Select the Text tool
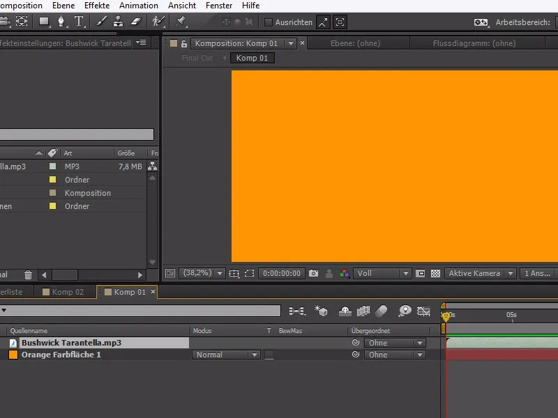Viewport: 558px width, 418px height. click(x=79, y=22)
